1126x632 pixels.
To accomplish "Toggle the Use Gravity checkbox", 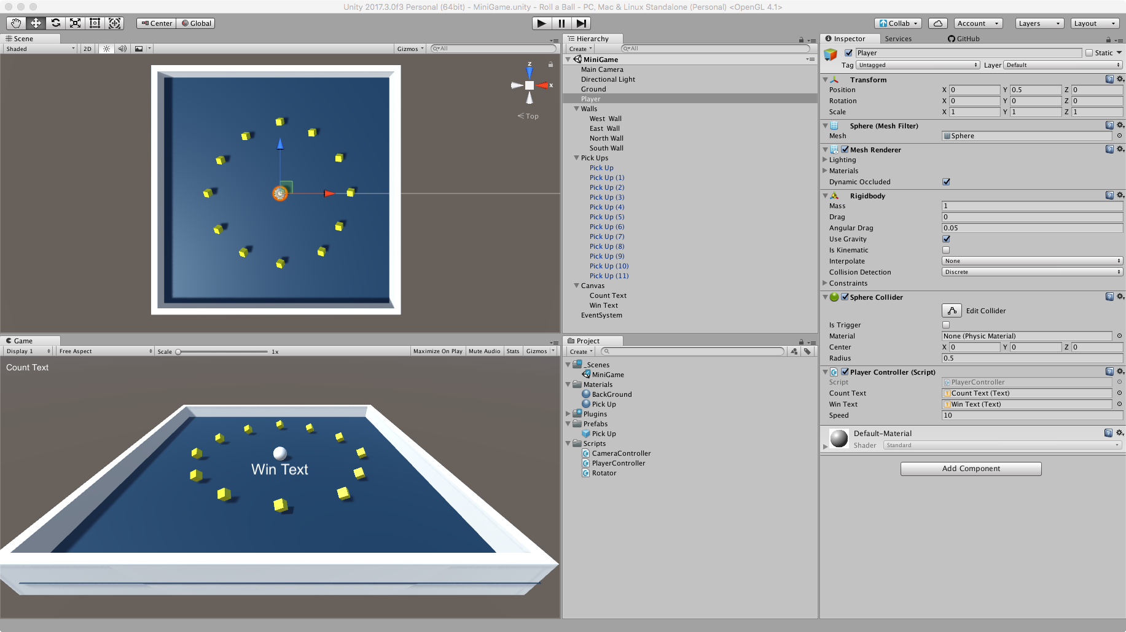I will [x=946, y=239].
